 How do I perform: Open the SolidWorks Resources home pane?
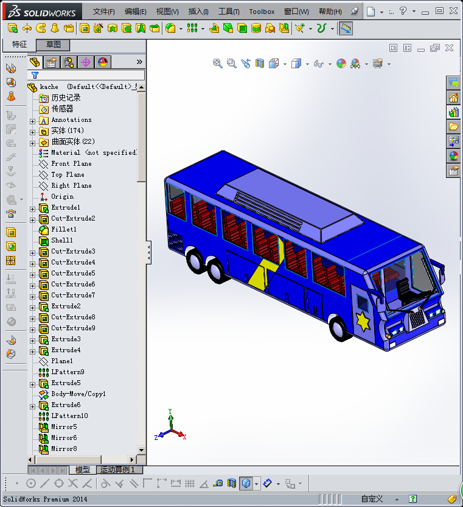453,97
